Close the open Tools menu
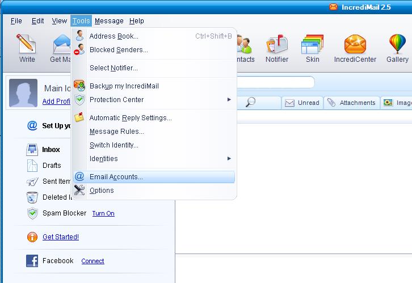 [x=81, y=21]
